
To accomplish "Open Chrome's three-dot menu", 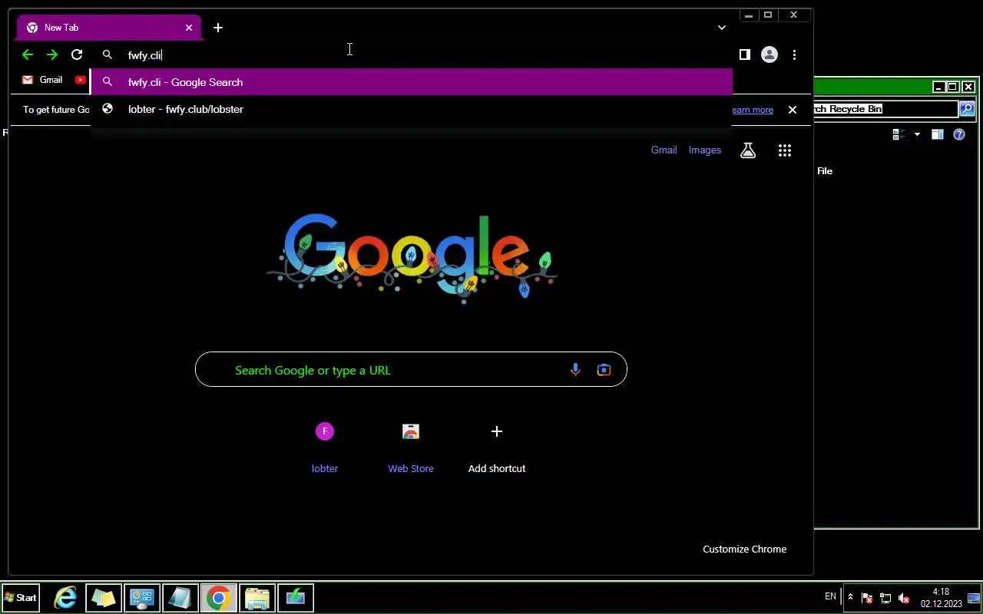I will [x=794, y=54].
